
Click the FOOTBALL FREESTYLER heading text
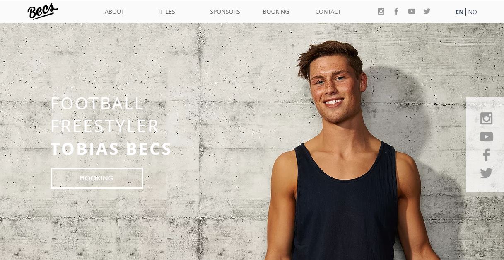[x=104, y=115]
